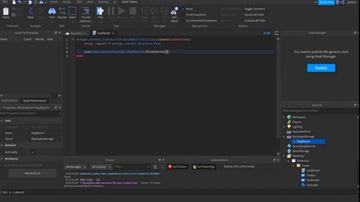
Task: Click Expand All Folds action
Action: (254, 15)
